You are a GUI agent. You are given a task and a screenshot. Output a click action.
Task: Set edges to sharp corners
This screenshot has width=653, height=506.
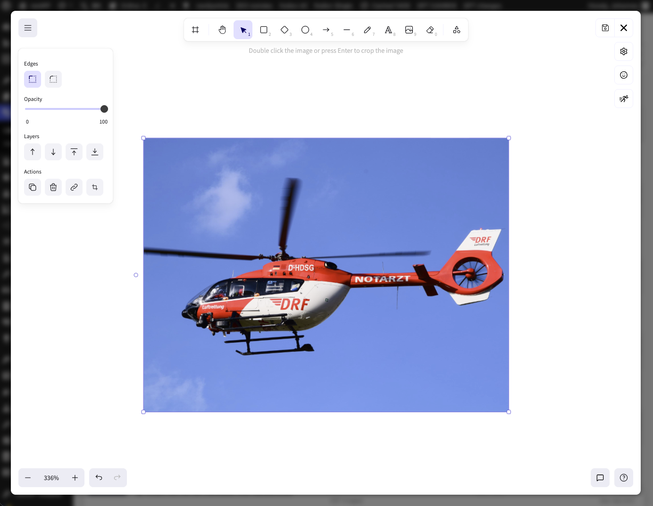[x=33, y=79]
